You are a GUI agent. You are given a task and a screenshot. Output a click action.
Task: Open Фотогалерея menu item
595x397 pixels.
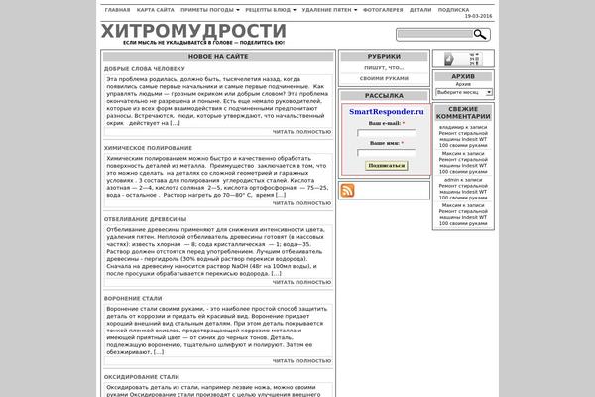coord(383,10)
